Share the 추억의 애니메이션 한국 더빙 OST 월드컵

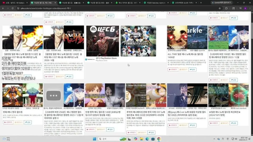pyautogui.click(x=151, y=133)
